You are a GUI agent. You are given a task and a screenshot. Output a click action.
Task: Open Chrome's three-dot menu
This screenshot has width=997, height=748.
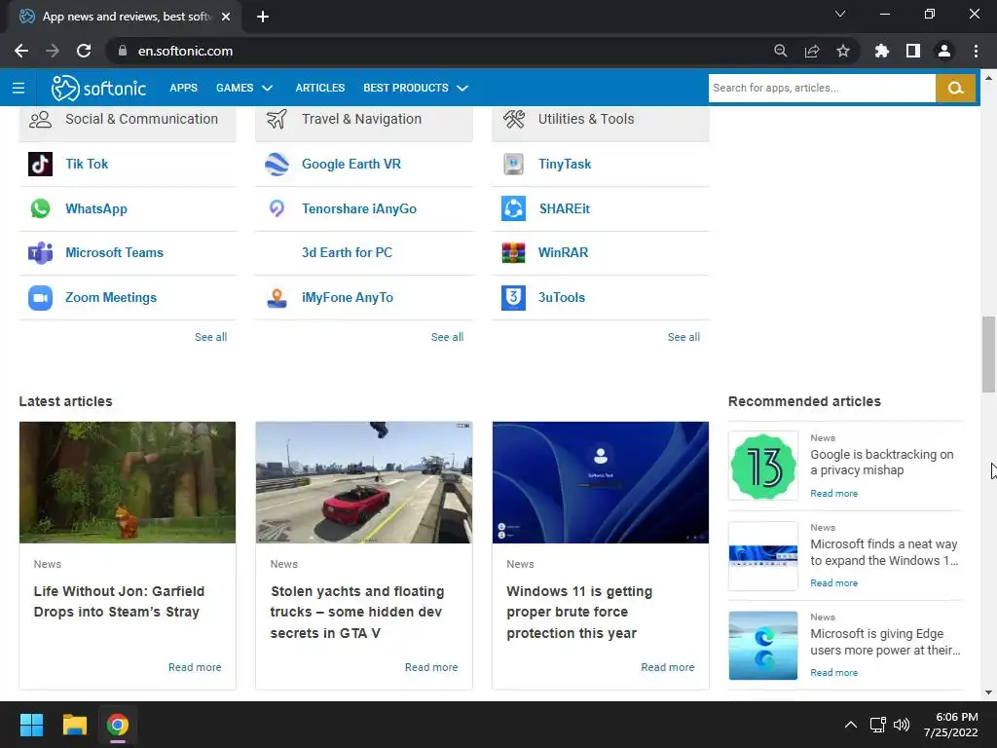pyautogui.click(x=976, y=51)
